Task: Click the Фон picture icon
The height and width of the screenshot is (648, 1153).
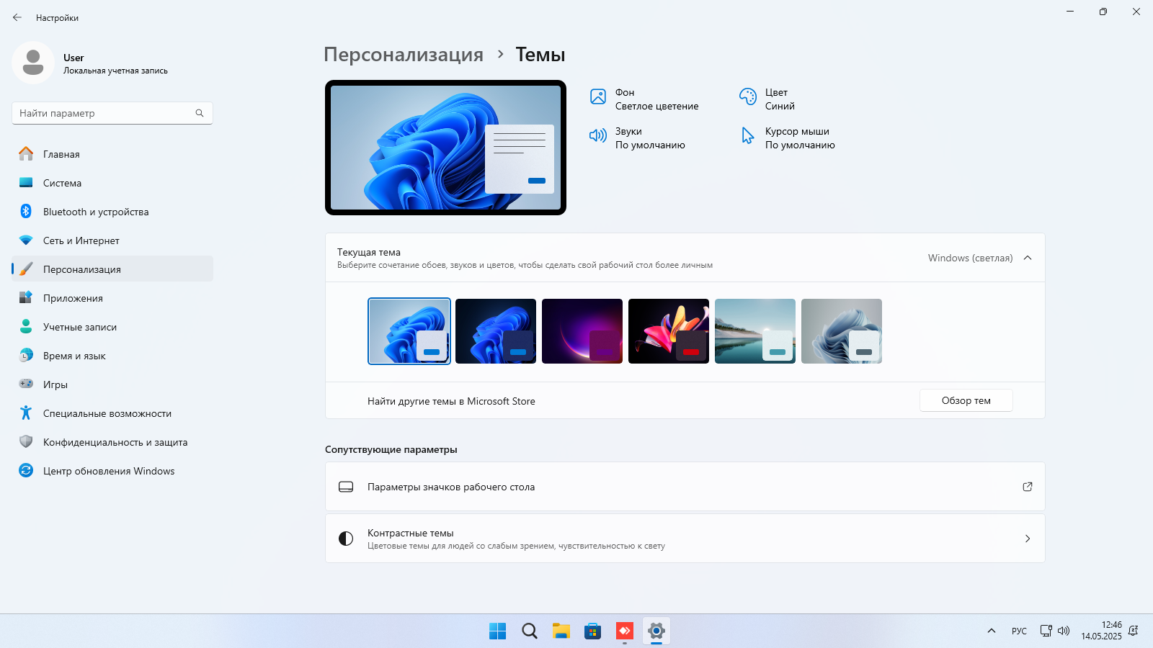Action: pos(598,96)
